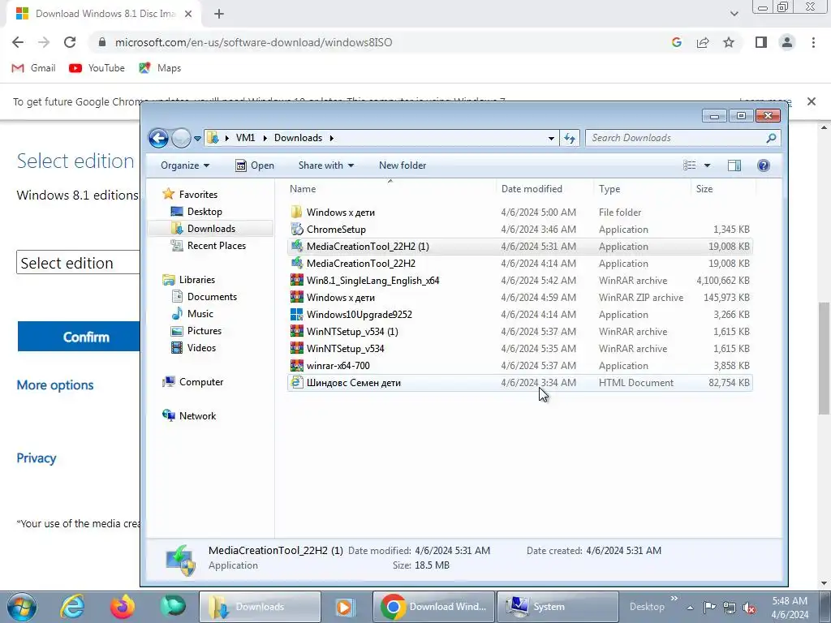Toggle the preview pane icon

734,165
